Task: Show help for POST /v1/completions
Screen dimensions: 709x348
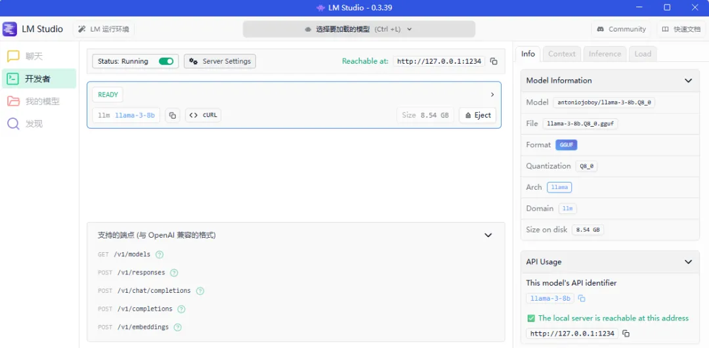Action: [x=181, y=309]
